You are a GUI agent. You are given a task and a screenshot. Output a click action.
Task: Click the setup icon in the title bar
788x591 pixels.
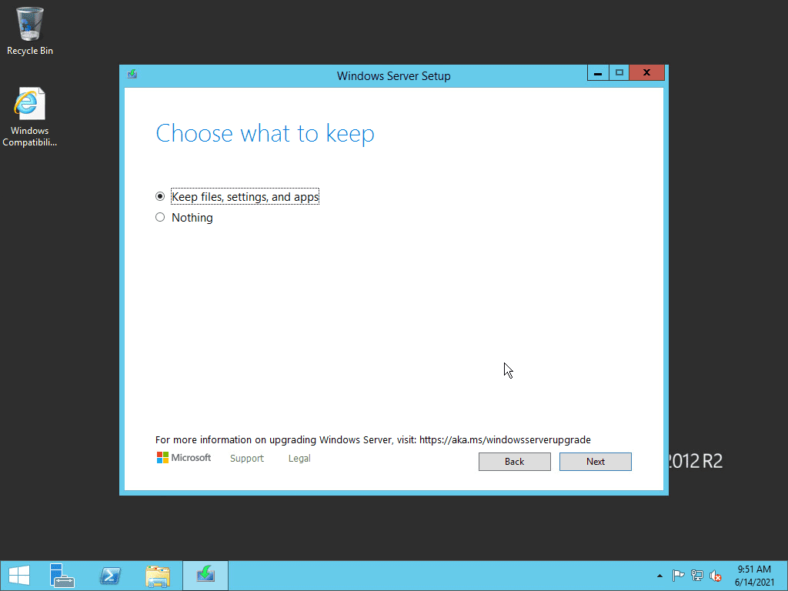(132, 74)
